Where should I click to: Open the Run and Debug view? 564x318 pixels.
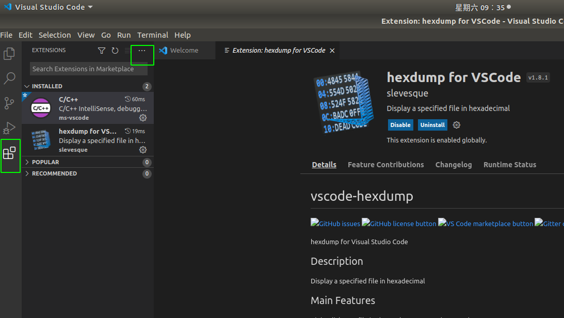[x=9, y=128]
